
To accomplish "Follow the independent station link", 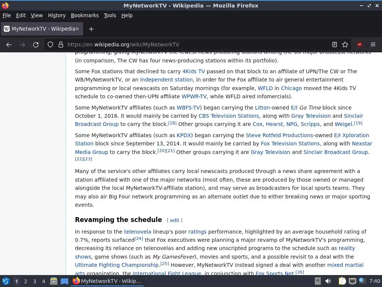I will [x=166, y=80].
